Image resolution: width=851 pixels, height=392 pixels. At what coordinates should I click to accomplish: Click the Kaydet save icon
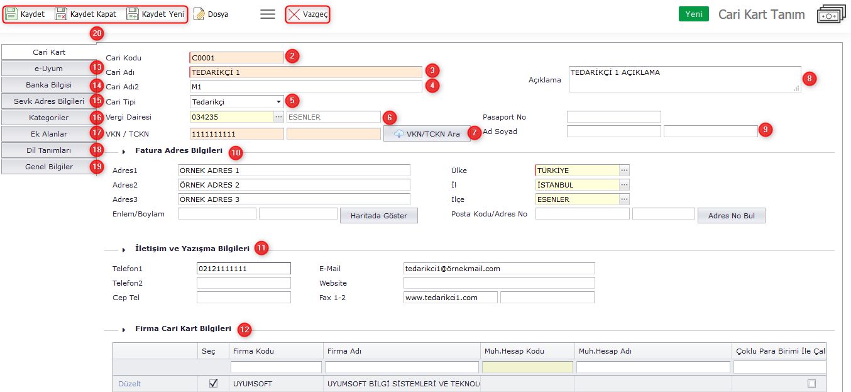point(11,14)
